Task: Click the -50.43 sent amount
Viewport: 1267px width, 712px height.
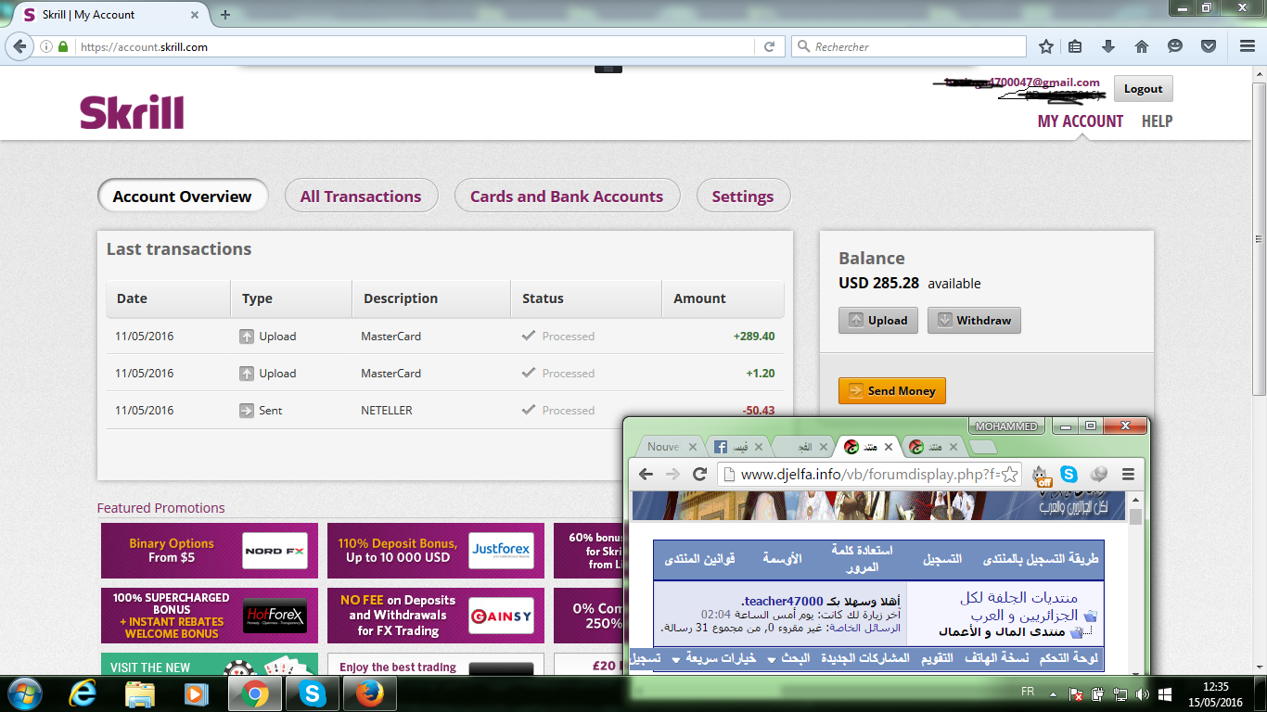Action: pos(759,411)
